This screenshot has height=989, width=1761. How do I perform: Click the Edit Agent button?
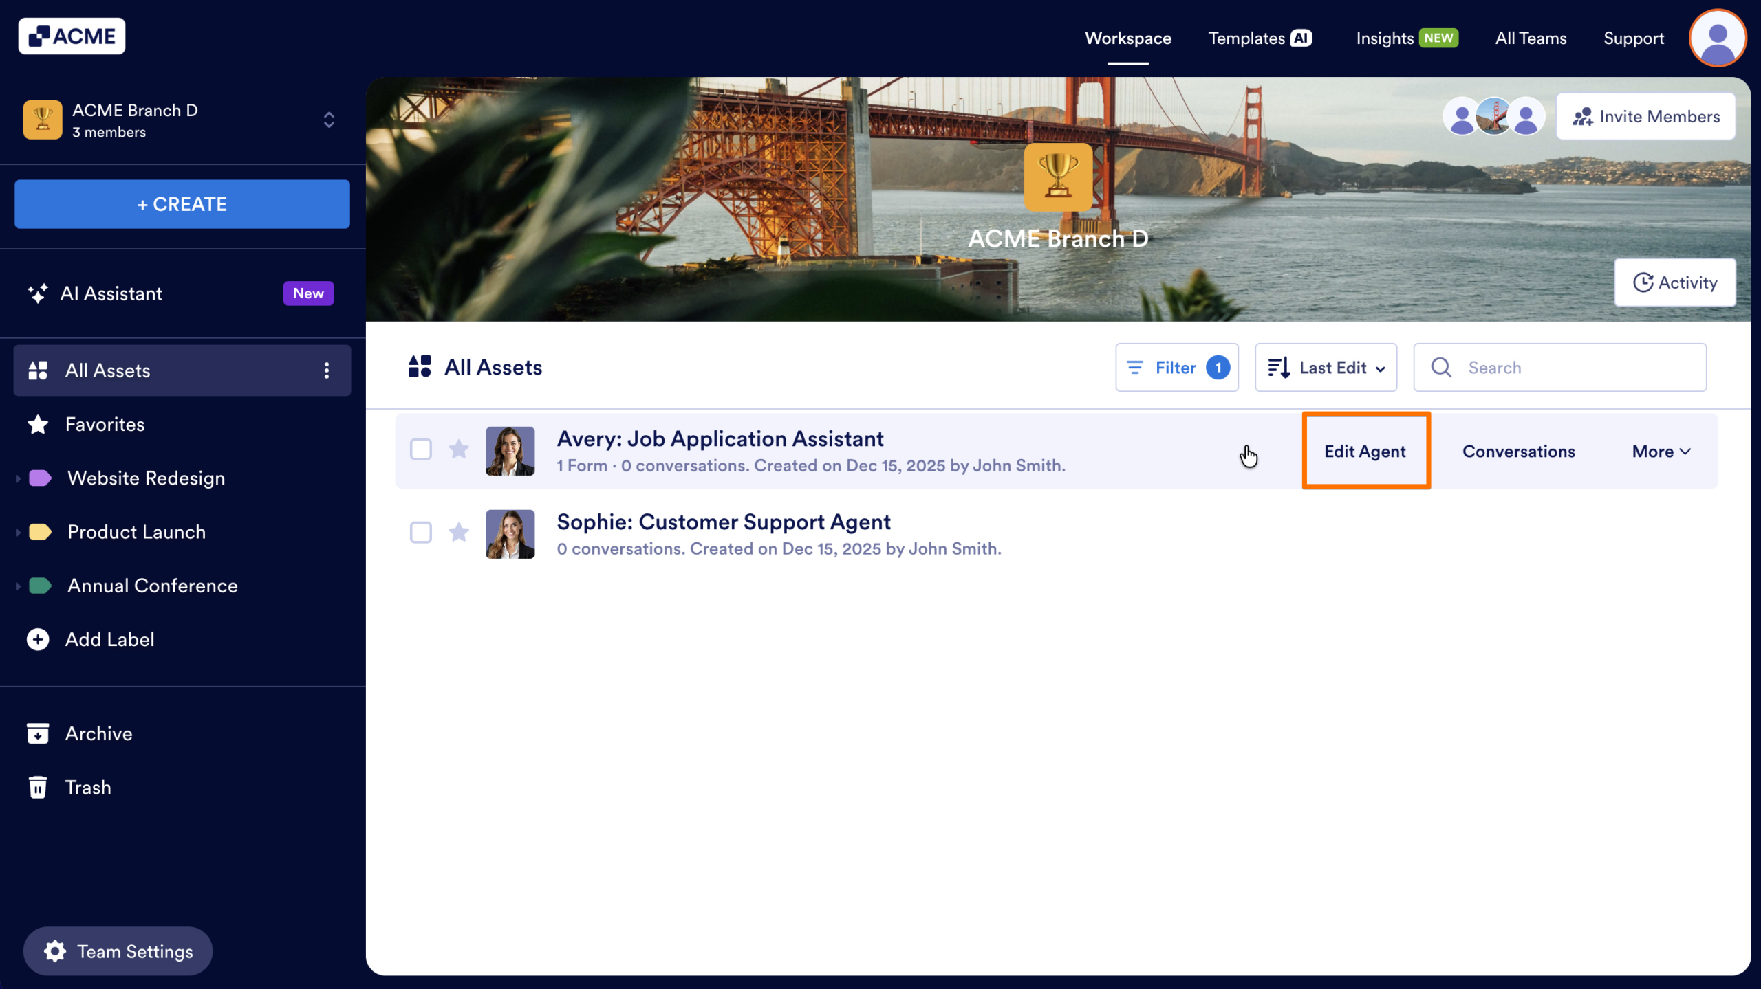pyautogui.click(x=1365, y=451)
